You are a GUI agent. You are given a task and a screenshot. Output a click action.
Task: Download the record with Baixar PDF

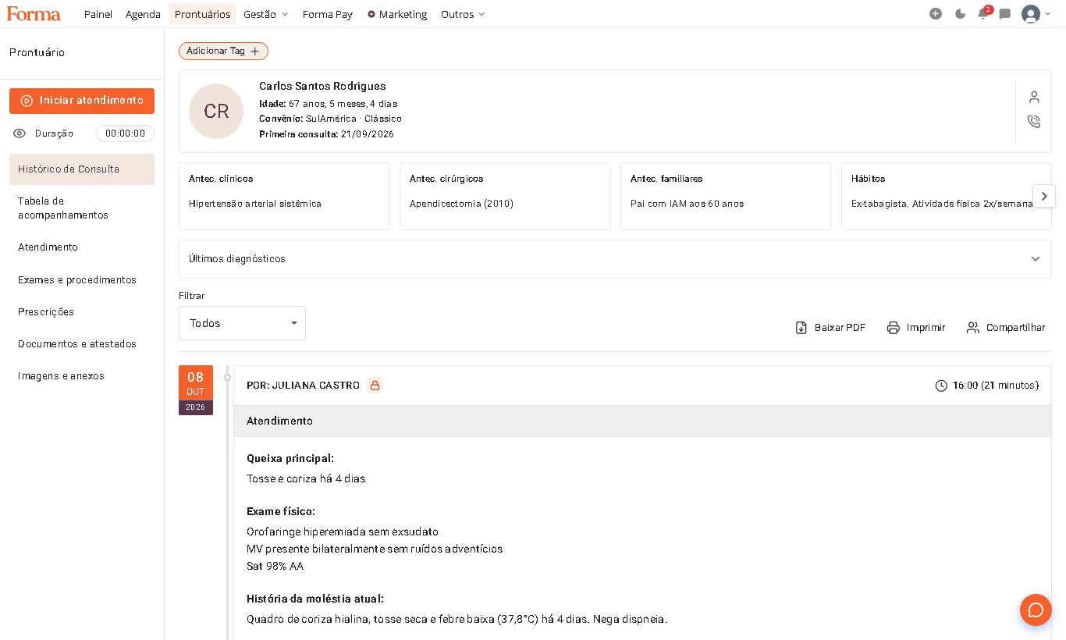point(830,328)
